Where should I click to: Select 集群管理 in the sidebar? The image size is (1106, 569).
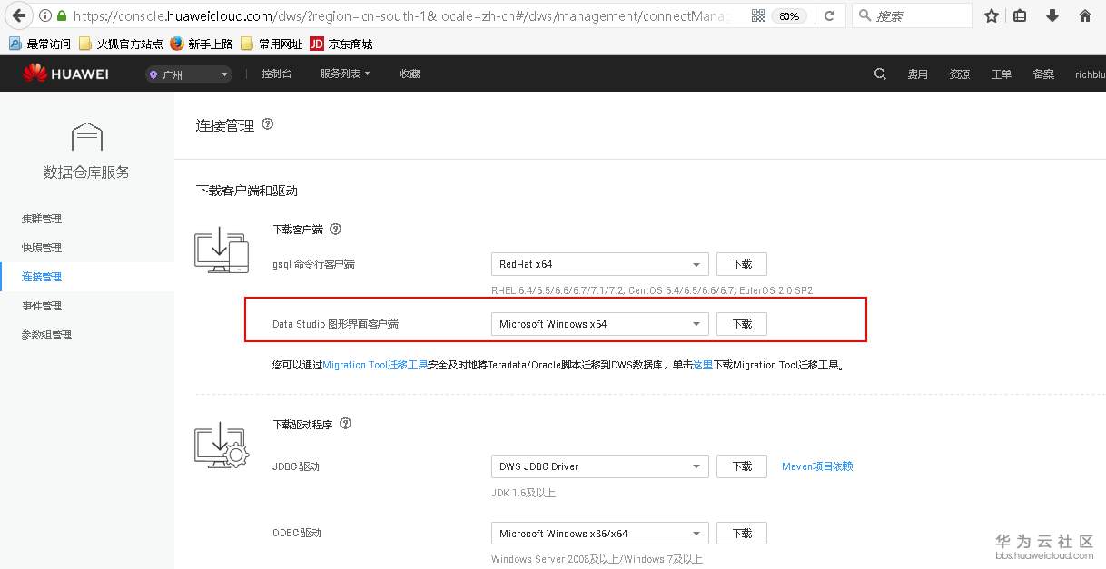coord(41,219)
